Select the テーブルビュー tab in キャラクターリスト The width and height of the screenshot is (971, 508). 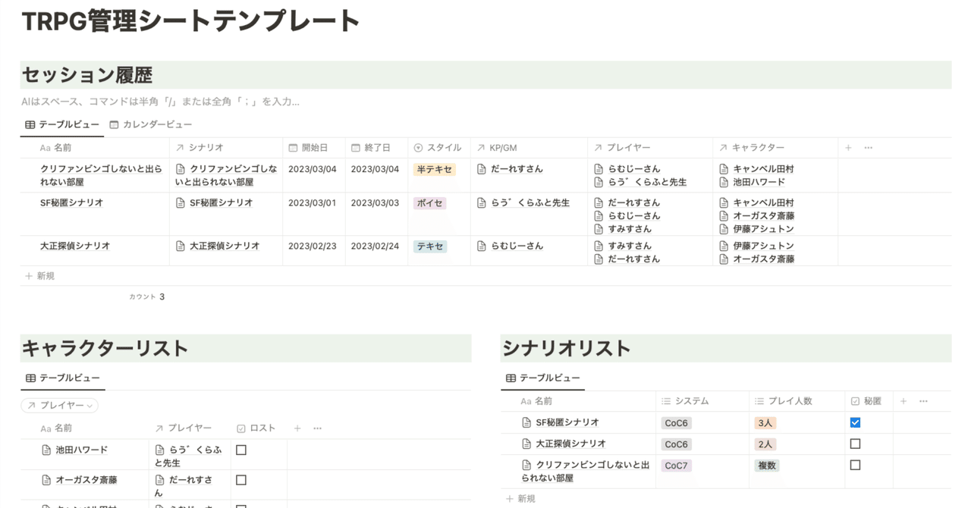click(x=63, y=378)
